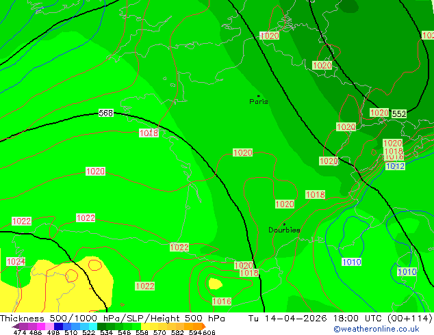
Task: Click the small yellow thickness patch near 1018
Action: click(x=215, y=284)
